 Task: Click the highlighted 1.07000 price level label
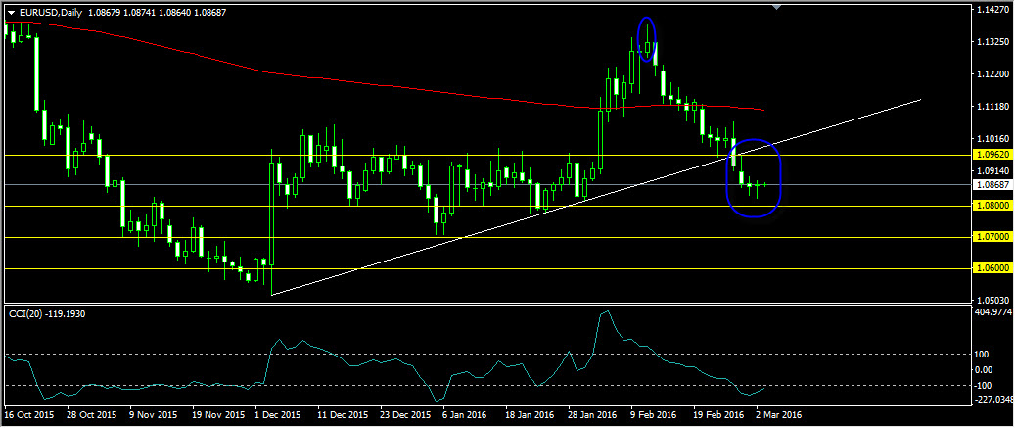pos(992,237)
